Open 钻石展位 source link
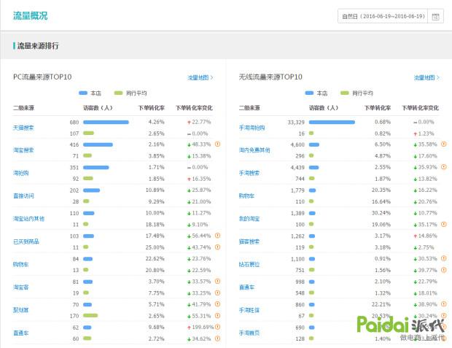 point(249,264)
